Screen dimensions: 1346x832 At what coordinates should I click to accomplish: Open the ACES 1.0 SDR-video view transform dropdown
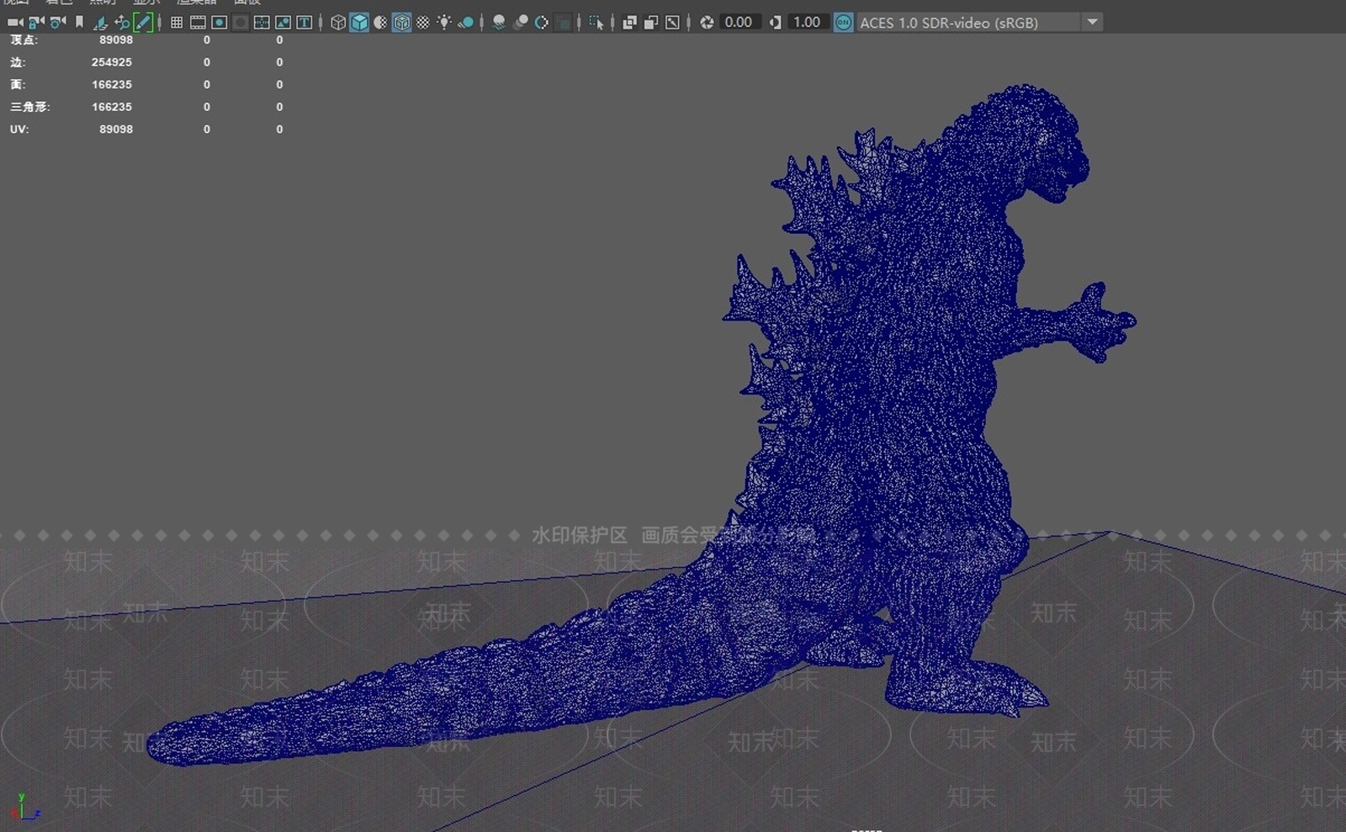[979, 23]
